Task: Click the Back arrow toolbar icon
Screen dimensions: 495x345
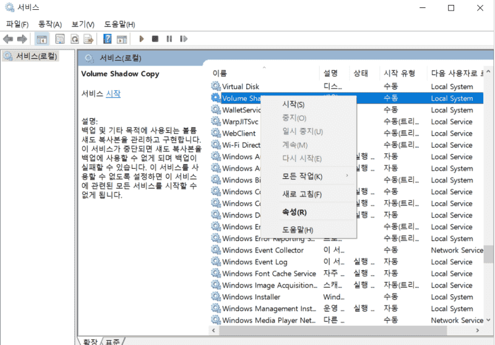Action: click(8, 39)
